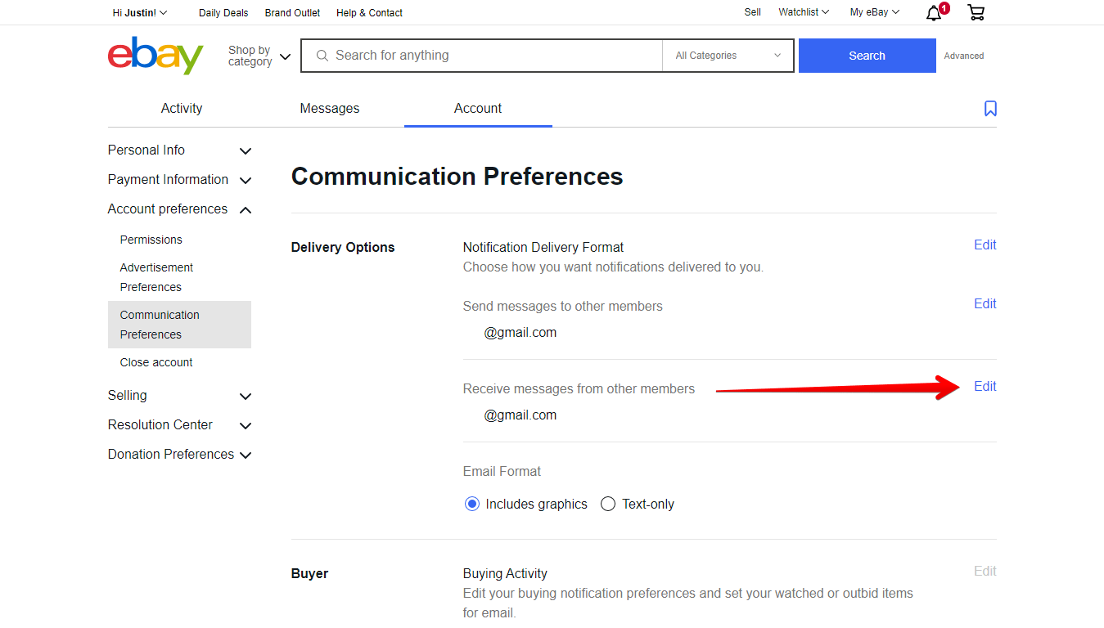Open the Daily Deals link
The image size is (1104, 628).
pos(223,13)
